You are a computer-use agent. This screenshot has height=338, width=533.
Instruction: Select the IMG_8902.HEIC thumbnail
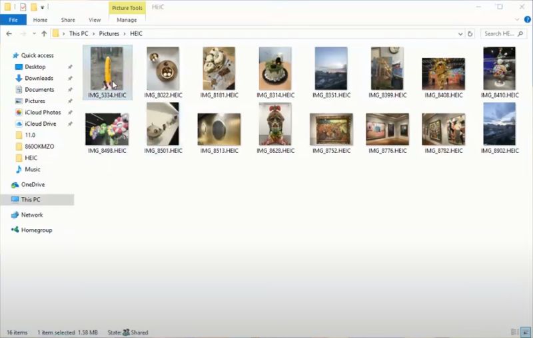pyautogui.click(x=500, y=124)
